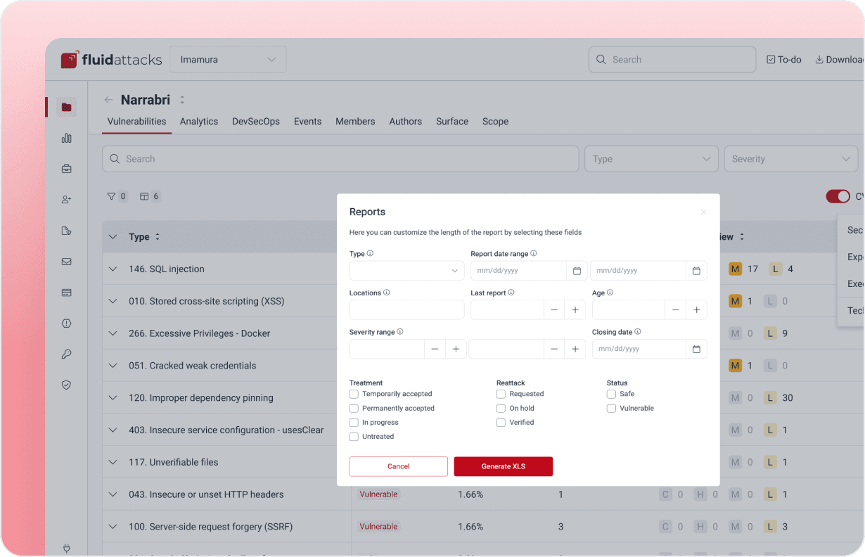Open the key sidebar icon
Image resolution: width=865 pixels, height=557 pixels.
coord(67,354)
